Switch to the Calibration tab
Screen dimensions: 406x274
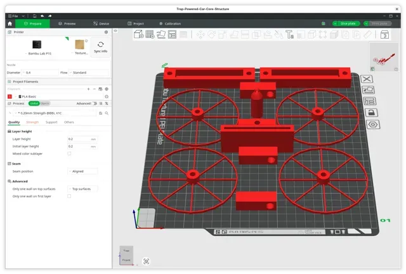click(x=170, y=23)
